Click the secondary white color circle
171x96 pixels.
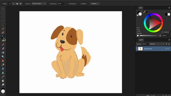tap(140, 14)
